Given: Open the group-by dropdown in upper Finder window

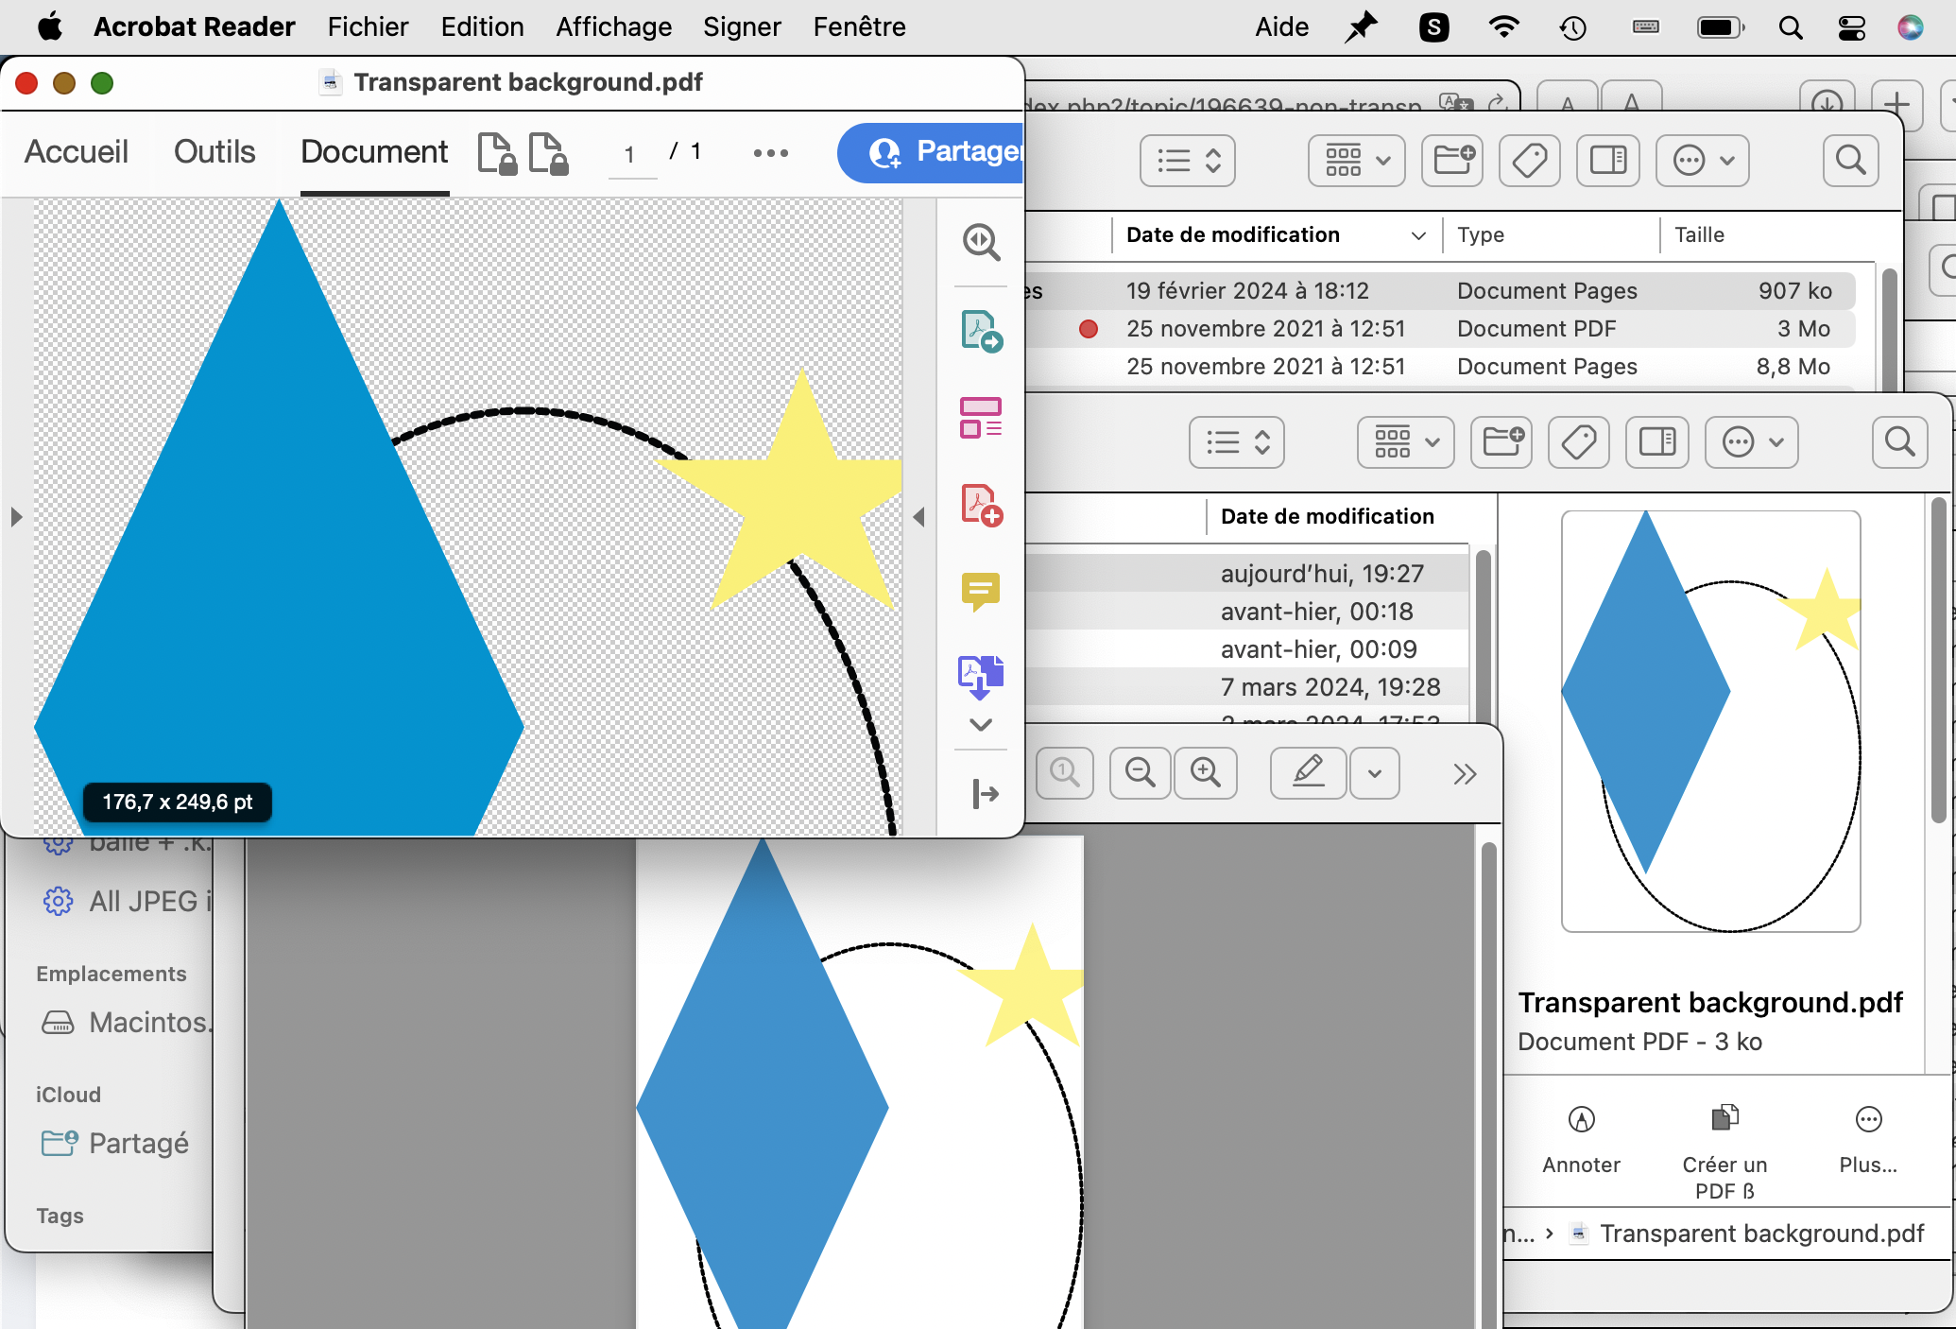Looking at the screenshot, I should [x=1356, y=160].
